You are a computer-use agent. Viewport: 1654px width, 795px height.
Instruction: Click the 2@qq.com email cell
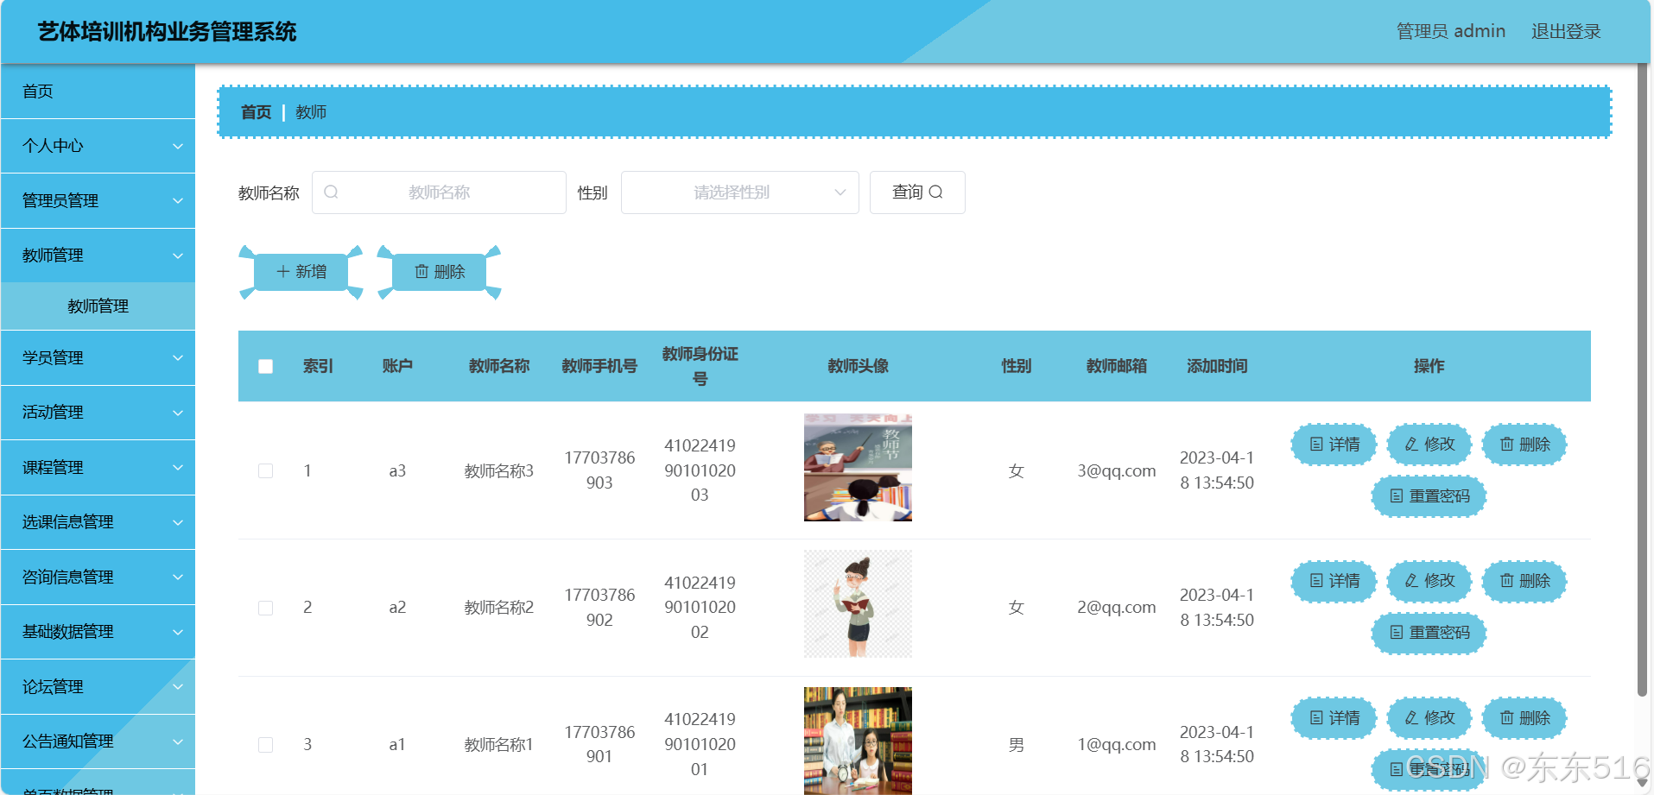(x=1116, y=608)
